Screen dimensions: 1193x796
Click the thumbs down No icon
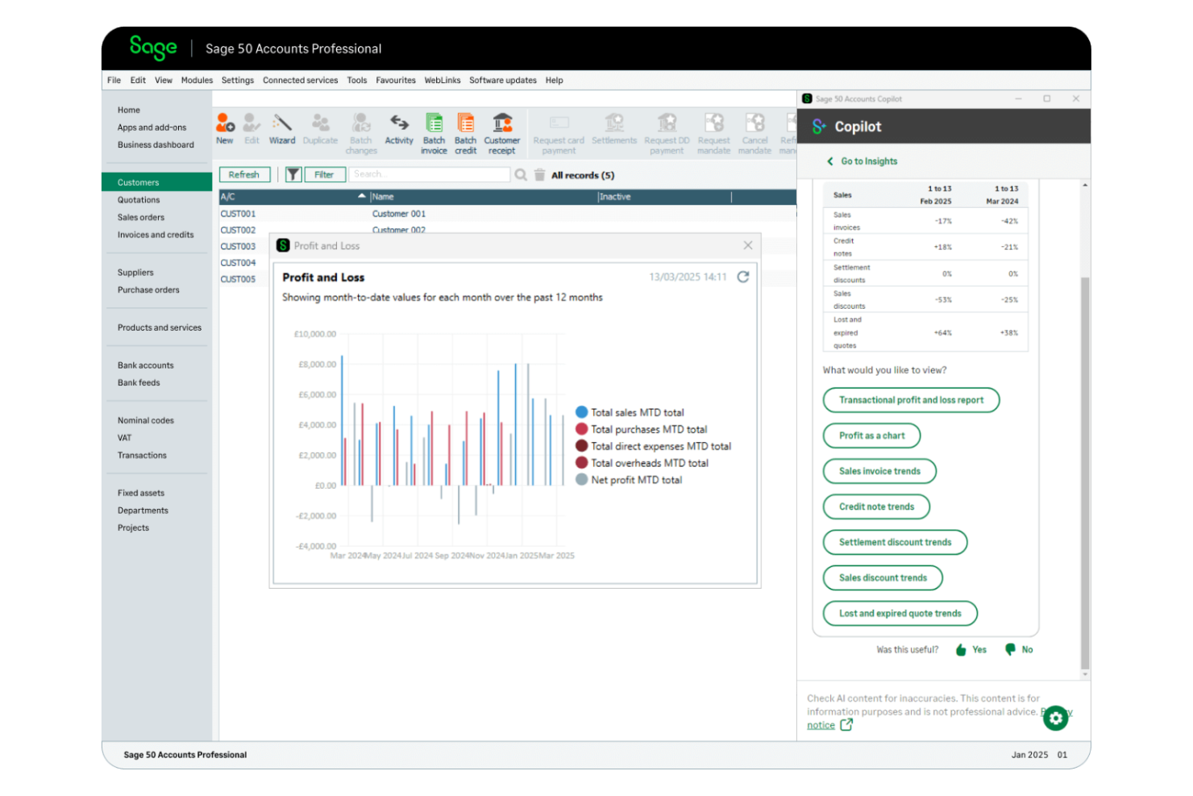pyautogui.click(x=1010, y=649)
